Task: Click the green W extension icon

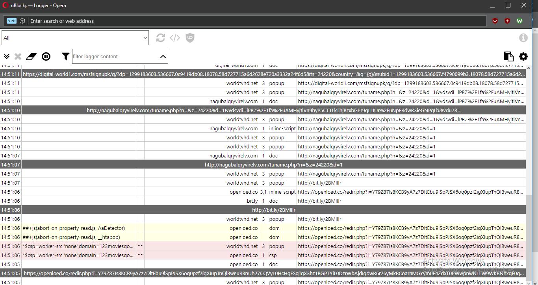Action: tap(519, 20)
